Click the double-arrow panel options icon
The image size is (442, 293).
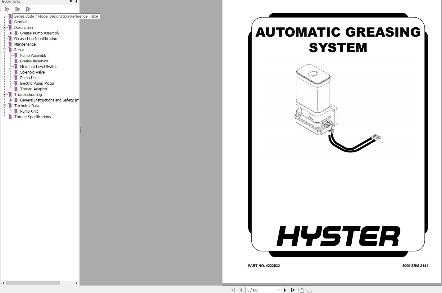tap(71, 2)
